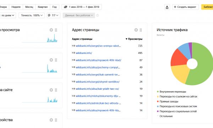Click Создать виджет button
The height and width of the screenshot is (128, 213).
coord(185,7)
